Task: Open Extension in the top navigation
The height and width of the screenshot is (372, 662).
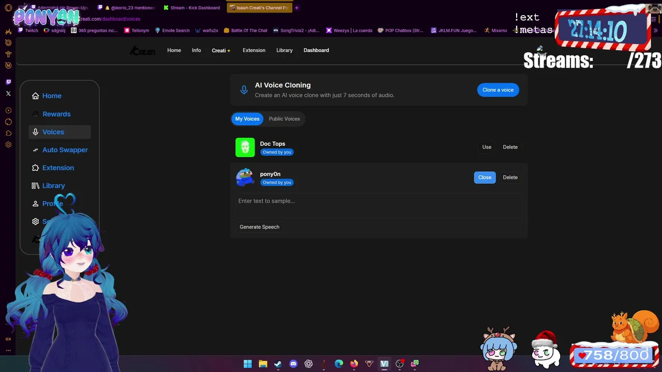Action: click(x=254, y=50)
